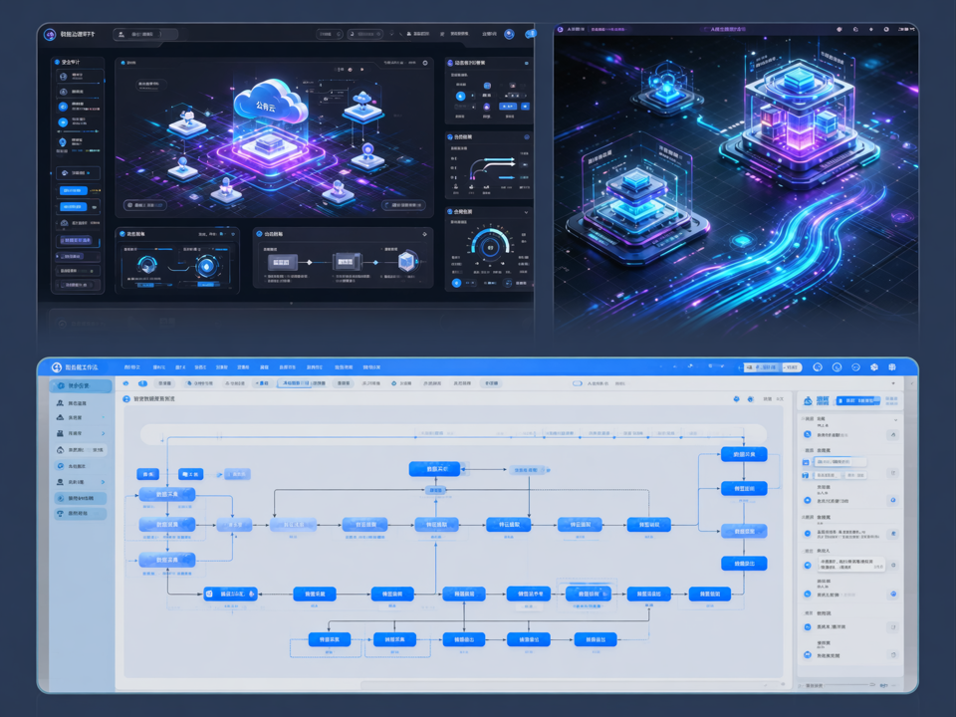The image size is (956, 717).
Task: Click the pill button at the cloud scene's lower left
Action: [145, 205]
